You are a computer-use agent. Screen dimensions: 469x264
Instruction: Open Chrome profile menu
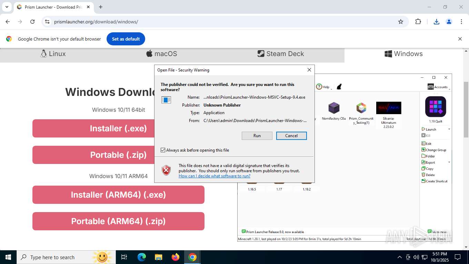[x=449, y=22]
